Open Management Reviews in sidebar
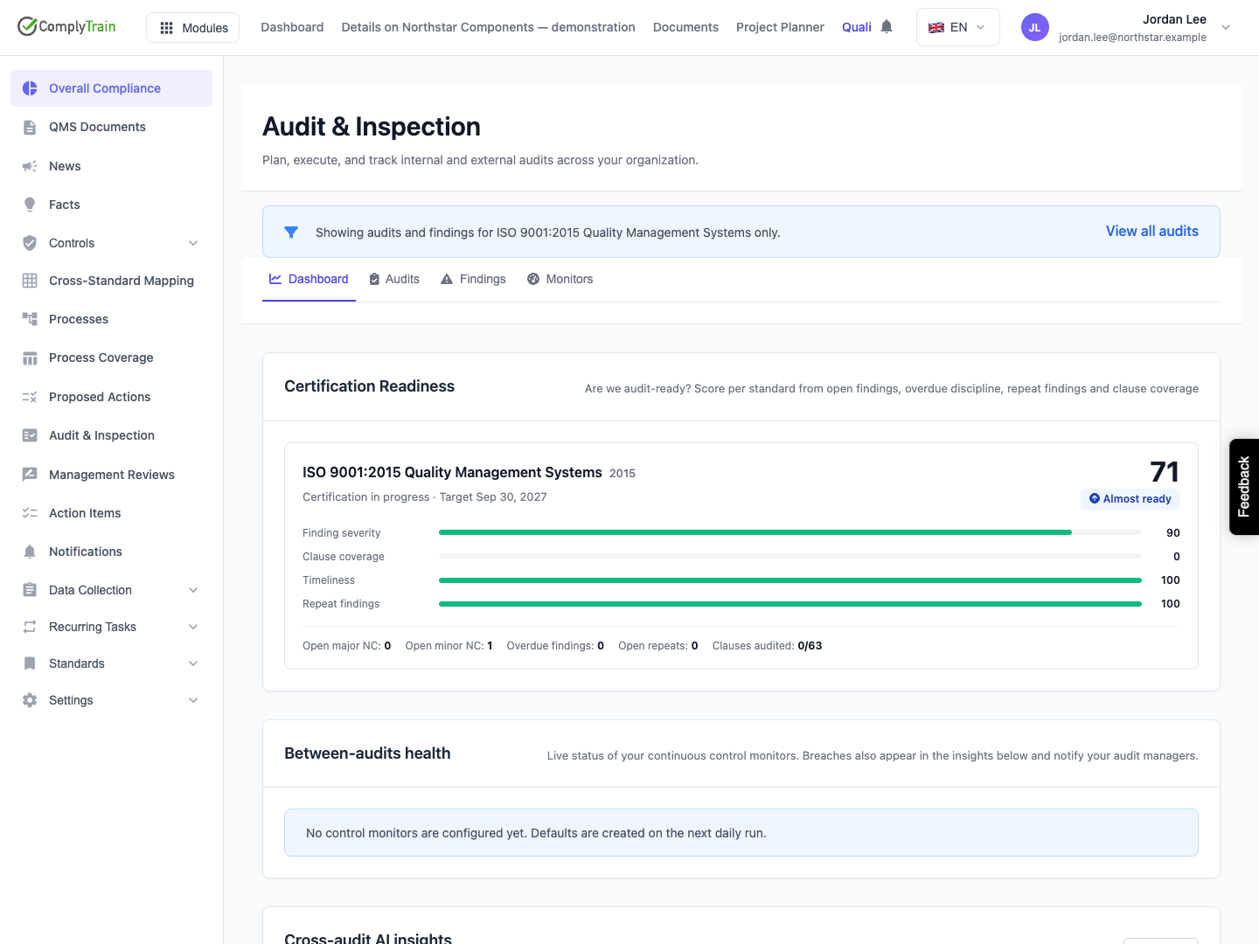The image size is (1259, 944). (111, 475)
